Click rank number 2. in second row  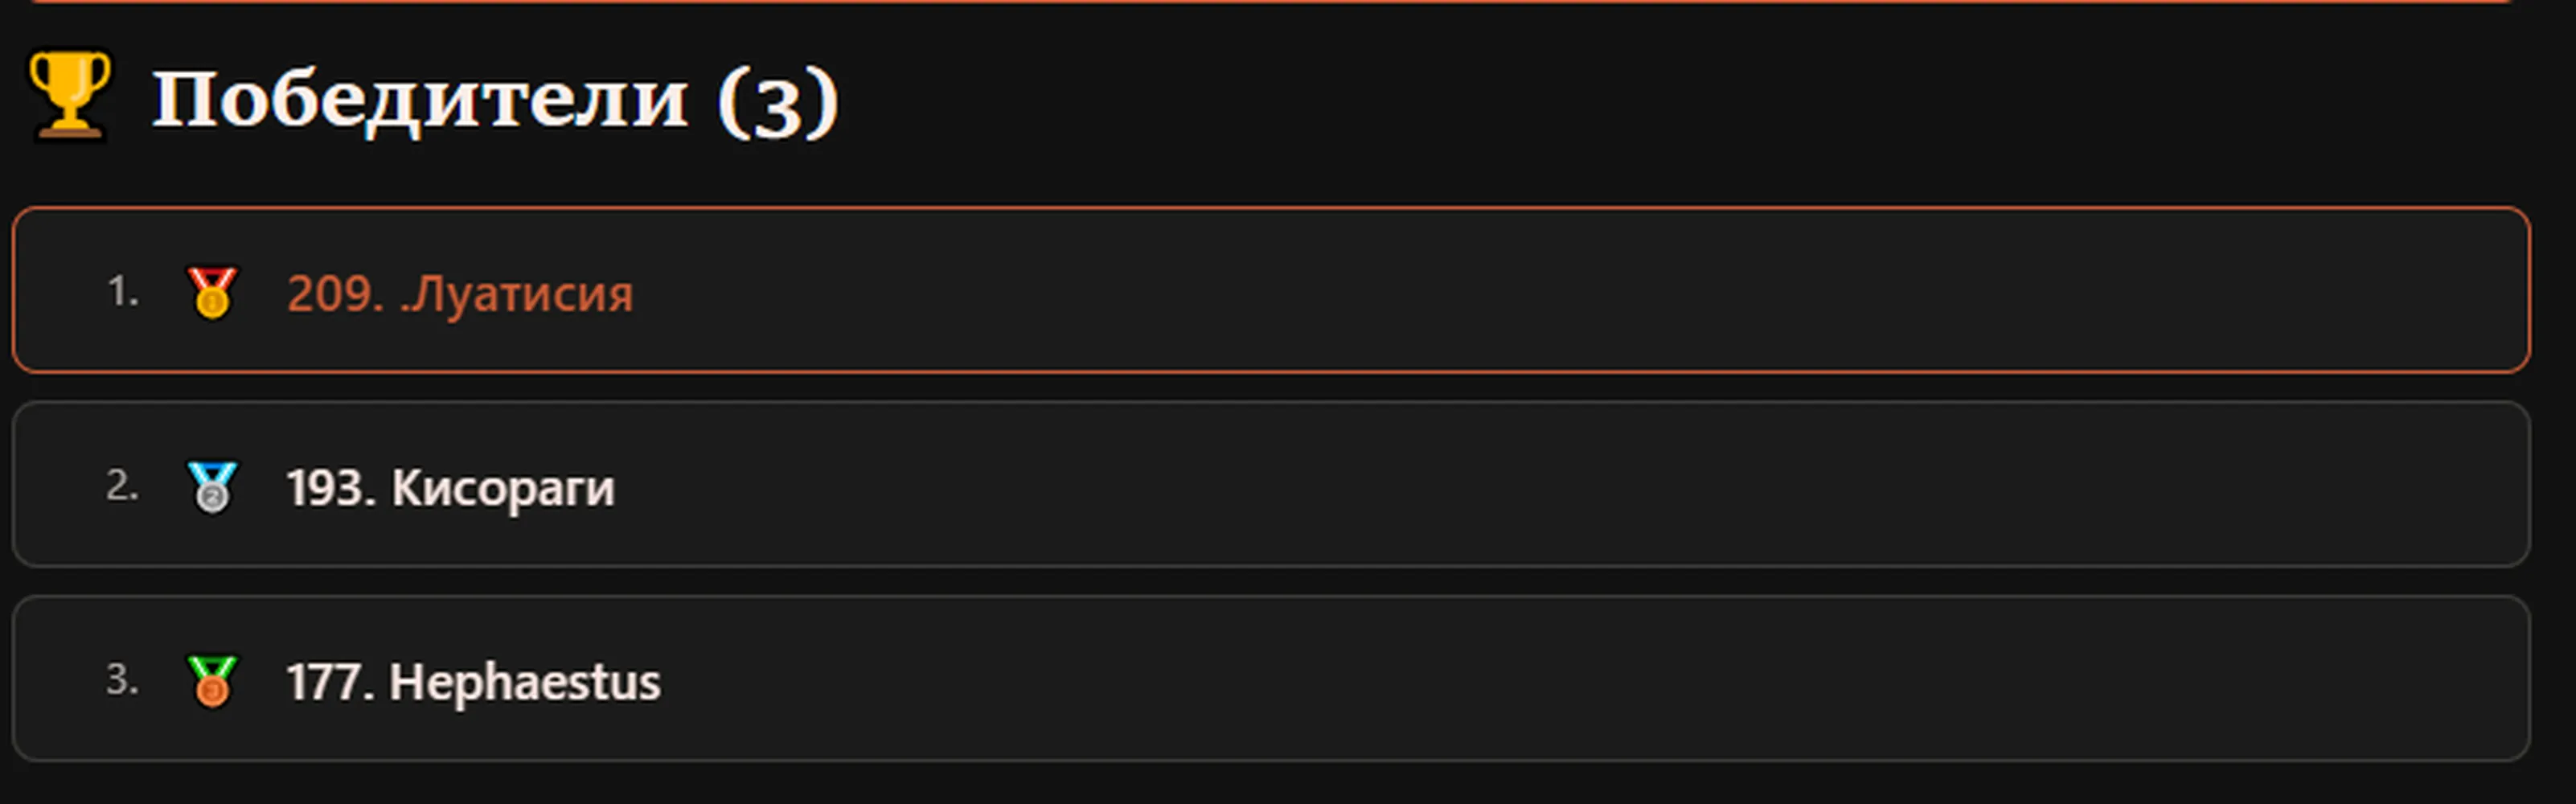pos(123,486)
